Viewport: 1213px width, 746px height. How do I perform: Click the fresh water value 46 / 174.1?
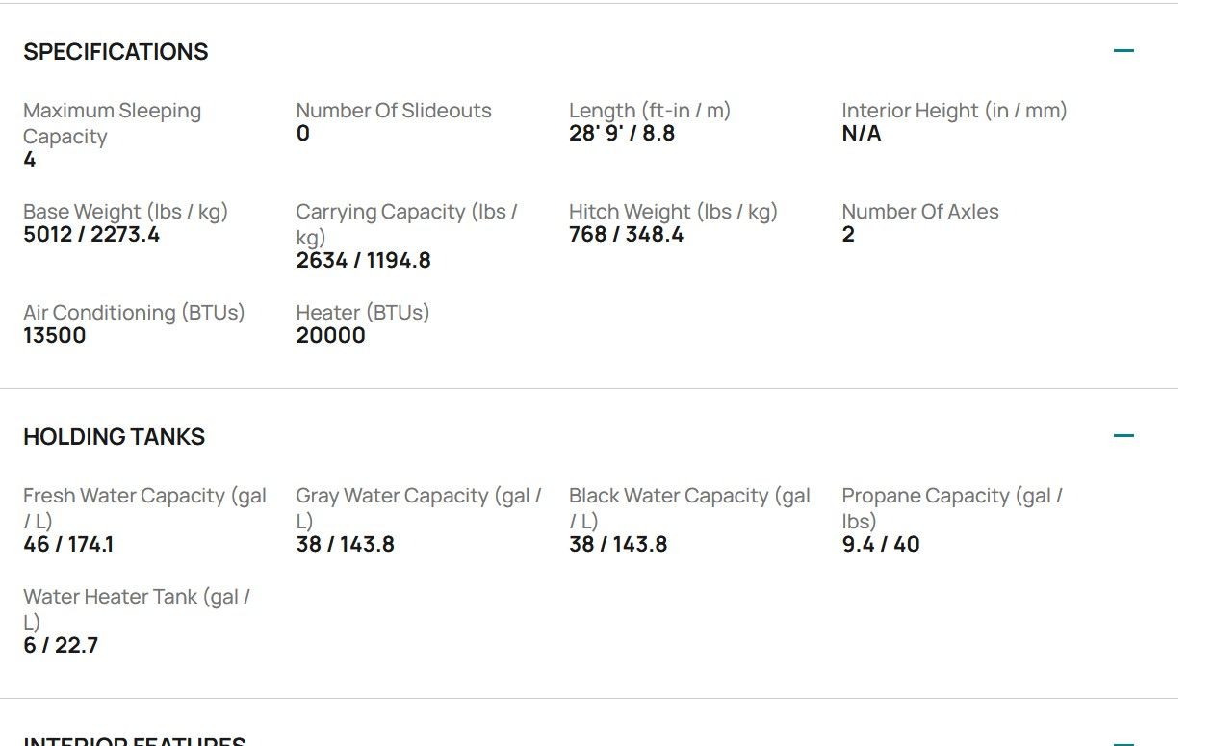[68, 545]
